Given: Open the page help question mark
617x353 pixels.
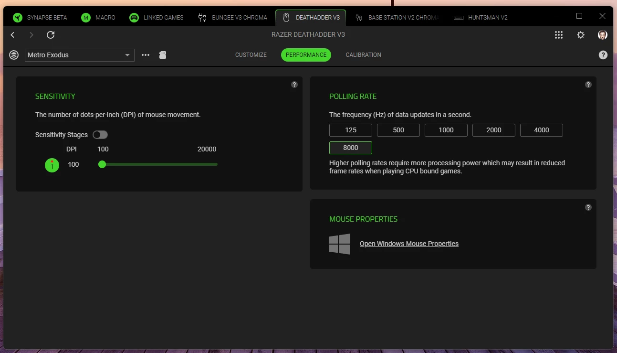Looking at the screenshot, I should tap(603, 55).
